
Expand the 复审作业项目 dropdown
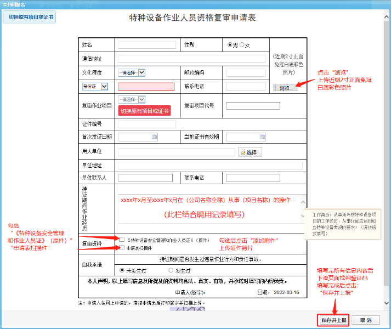(132, 99)
